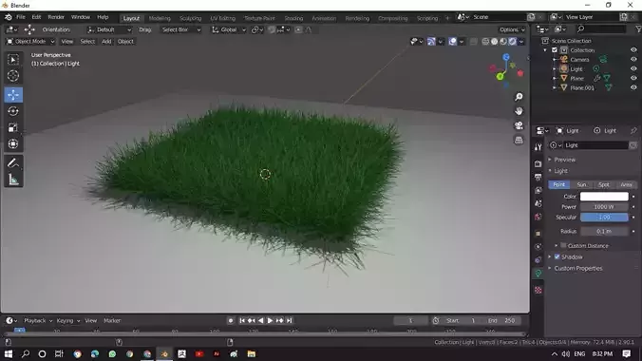Open the World properties tab

tap(538, 217)
